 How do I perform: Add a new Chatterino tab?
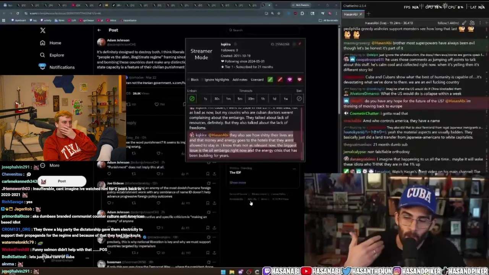369,14
